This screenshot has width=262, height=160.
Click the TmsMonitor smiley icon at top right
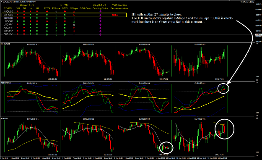(253, 2)
